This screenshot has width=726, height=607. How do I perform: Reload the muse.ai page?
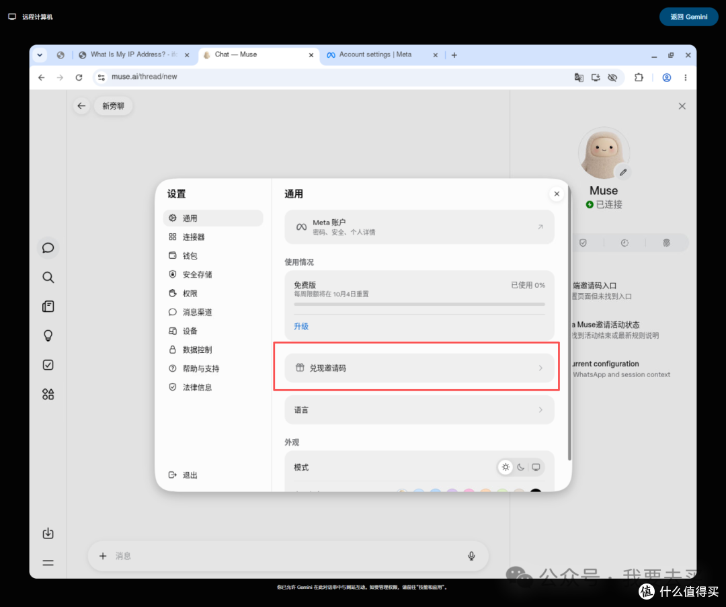79,77
